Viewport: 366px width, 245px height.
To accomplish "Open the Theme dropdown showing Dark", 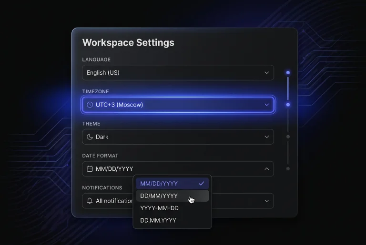I will 178,137.
